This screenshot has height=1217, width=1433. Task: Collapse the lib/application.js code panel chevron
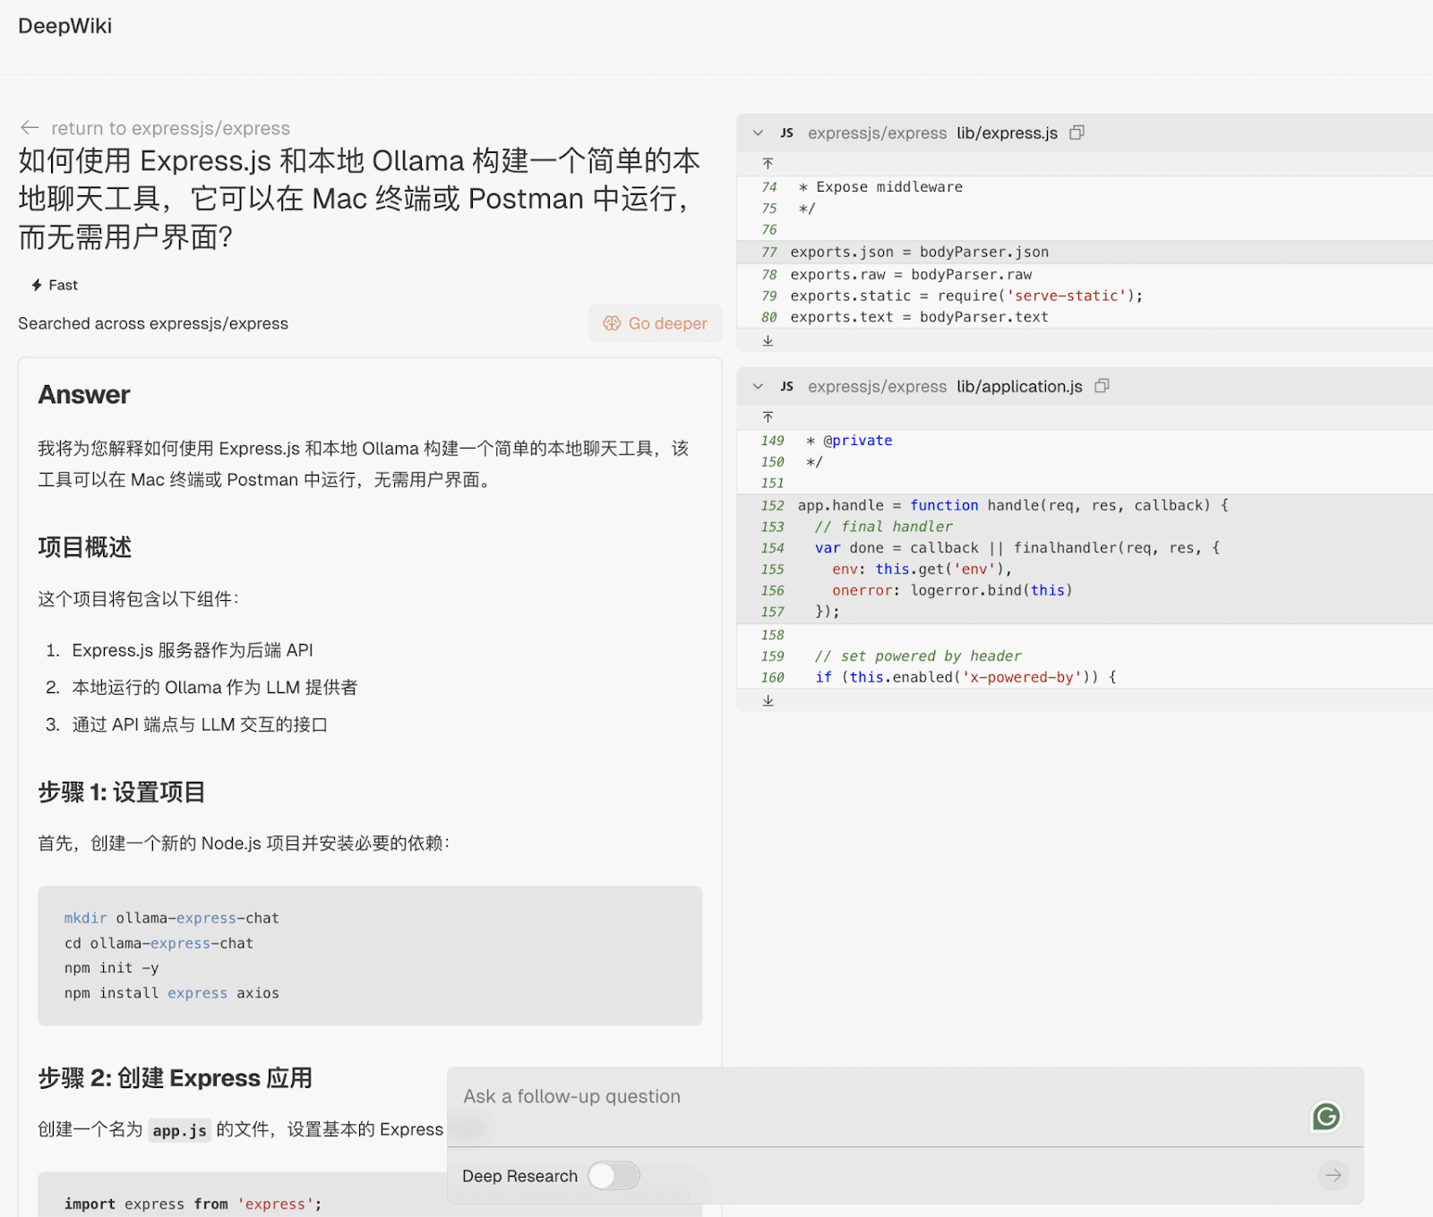click(x=758, y=386)
